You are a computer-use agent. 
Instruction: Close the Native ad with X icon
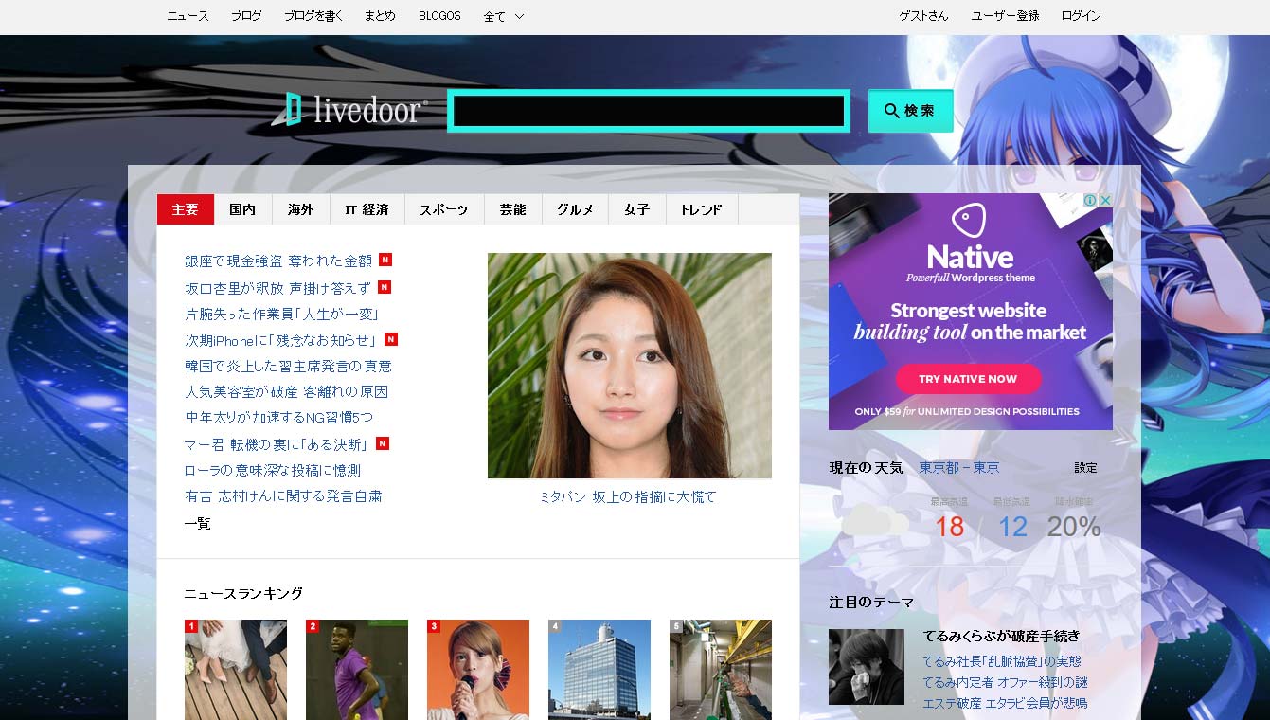coord(1105,201)
